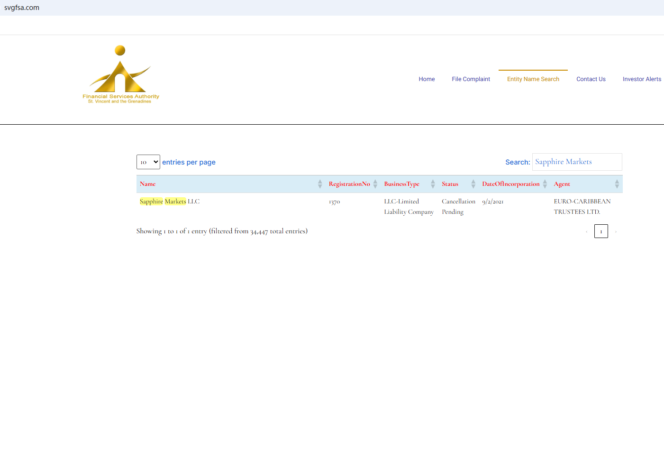Open the Home menu item
This screenshot has height=459, width=664.
(427, 79)
